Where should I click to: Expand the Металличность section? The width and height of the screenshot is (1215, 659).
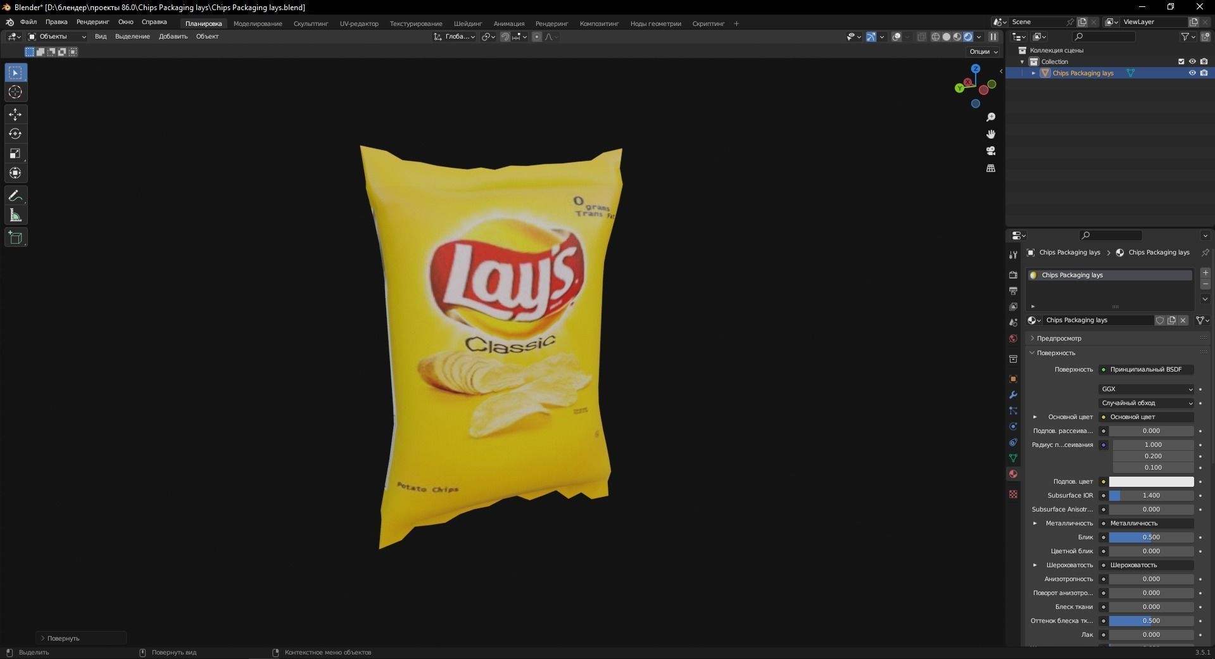click(1035, 524)
